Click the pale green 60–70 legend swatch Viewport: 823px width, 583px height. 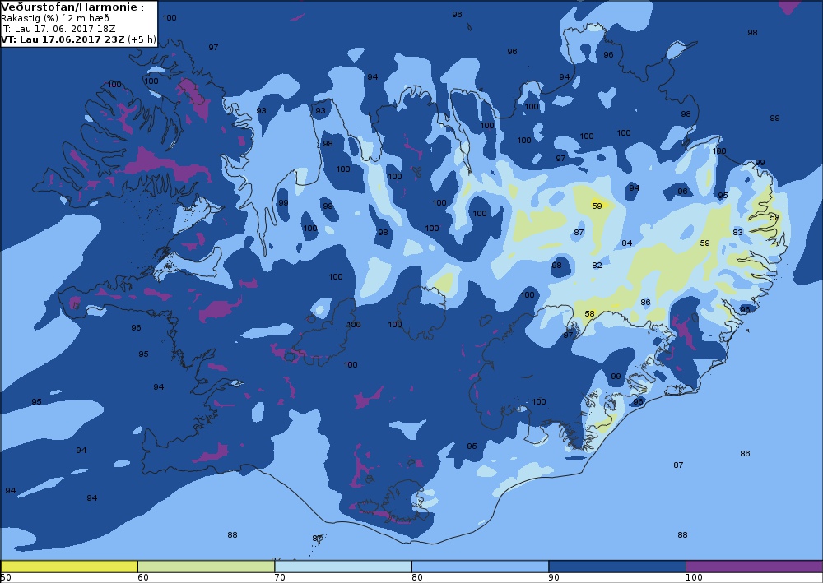[x=207, y=567]
